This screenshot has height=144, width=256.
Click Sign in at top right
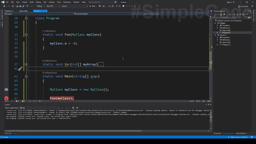pos(229,2)
